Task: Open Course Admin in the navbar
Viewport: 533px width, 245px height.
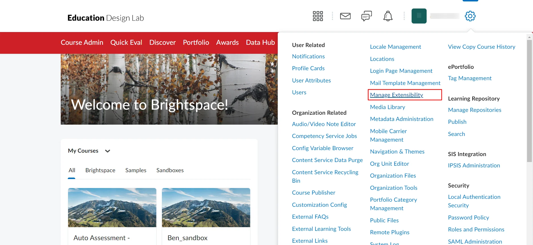Action: (82, 42)
